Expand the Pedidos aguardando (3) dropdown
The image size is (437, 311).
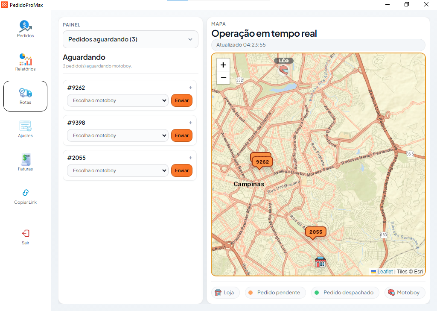point(131,39)
